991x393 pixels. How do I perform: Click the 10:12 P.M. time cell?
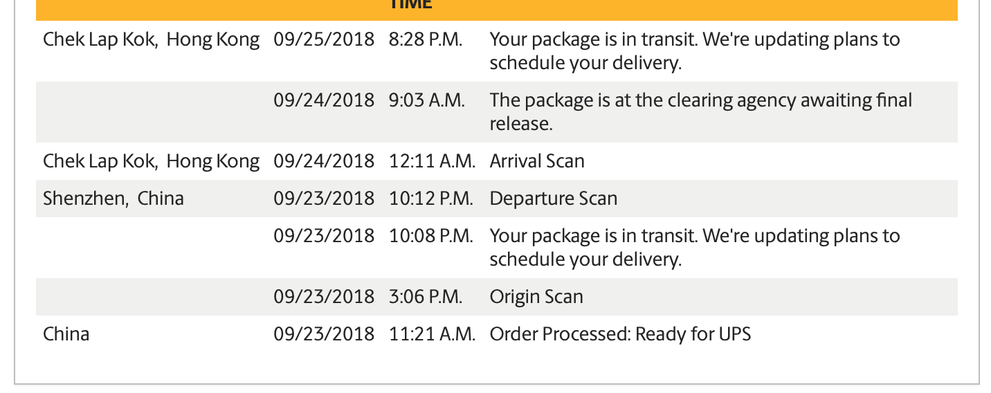click(x=431, y=199)
